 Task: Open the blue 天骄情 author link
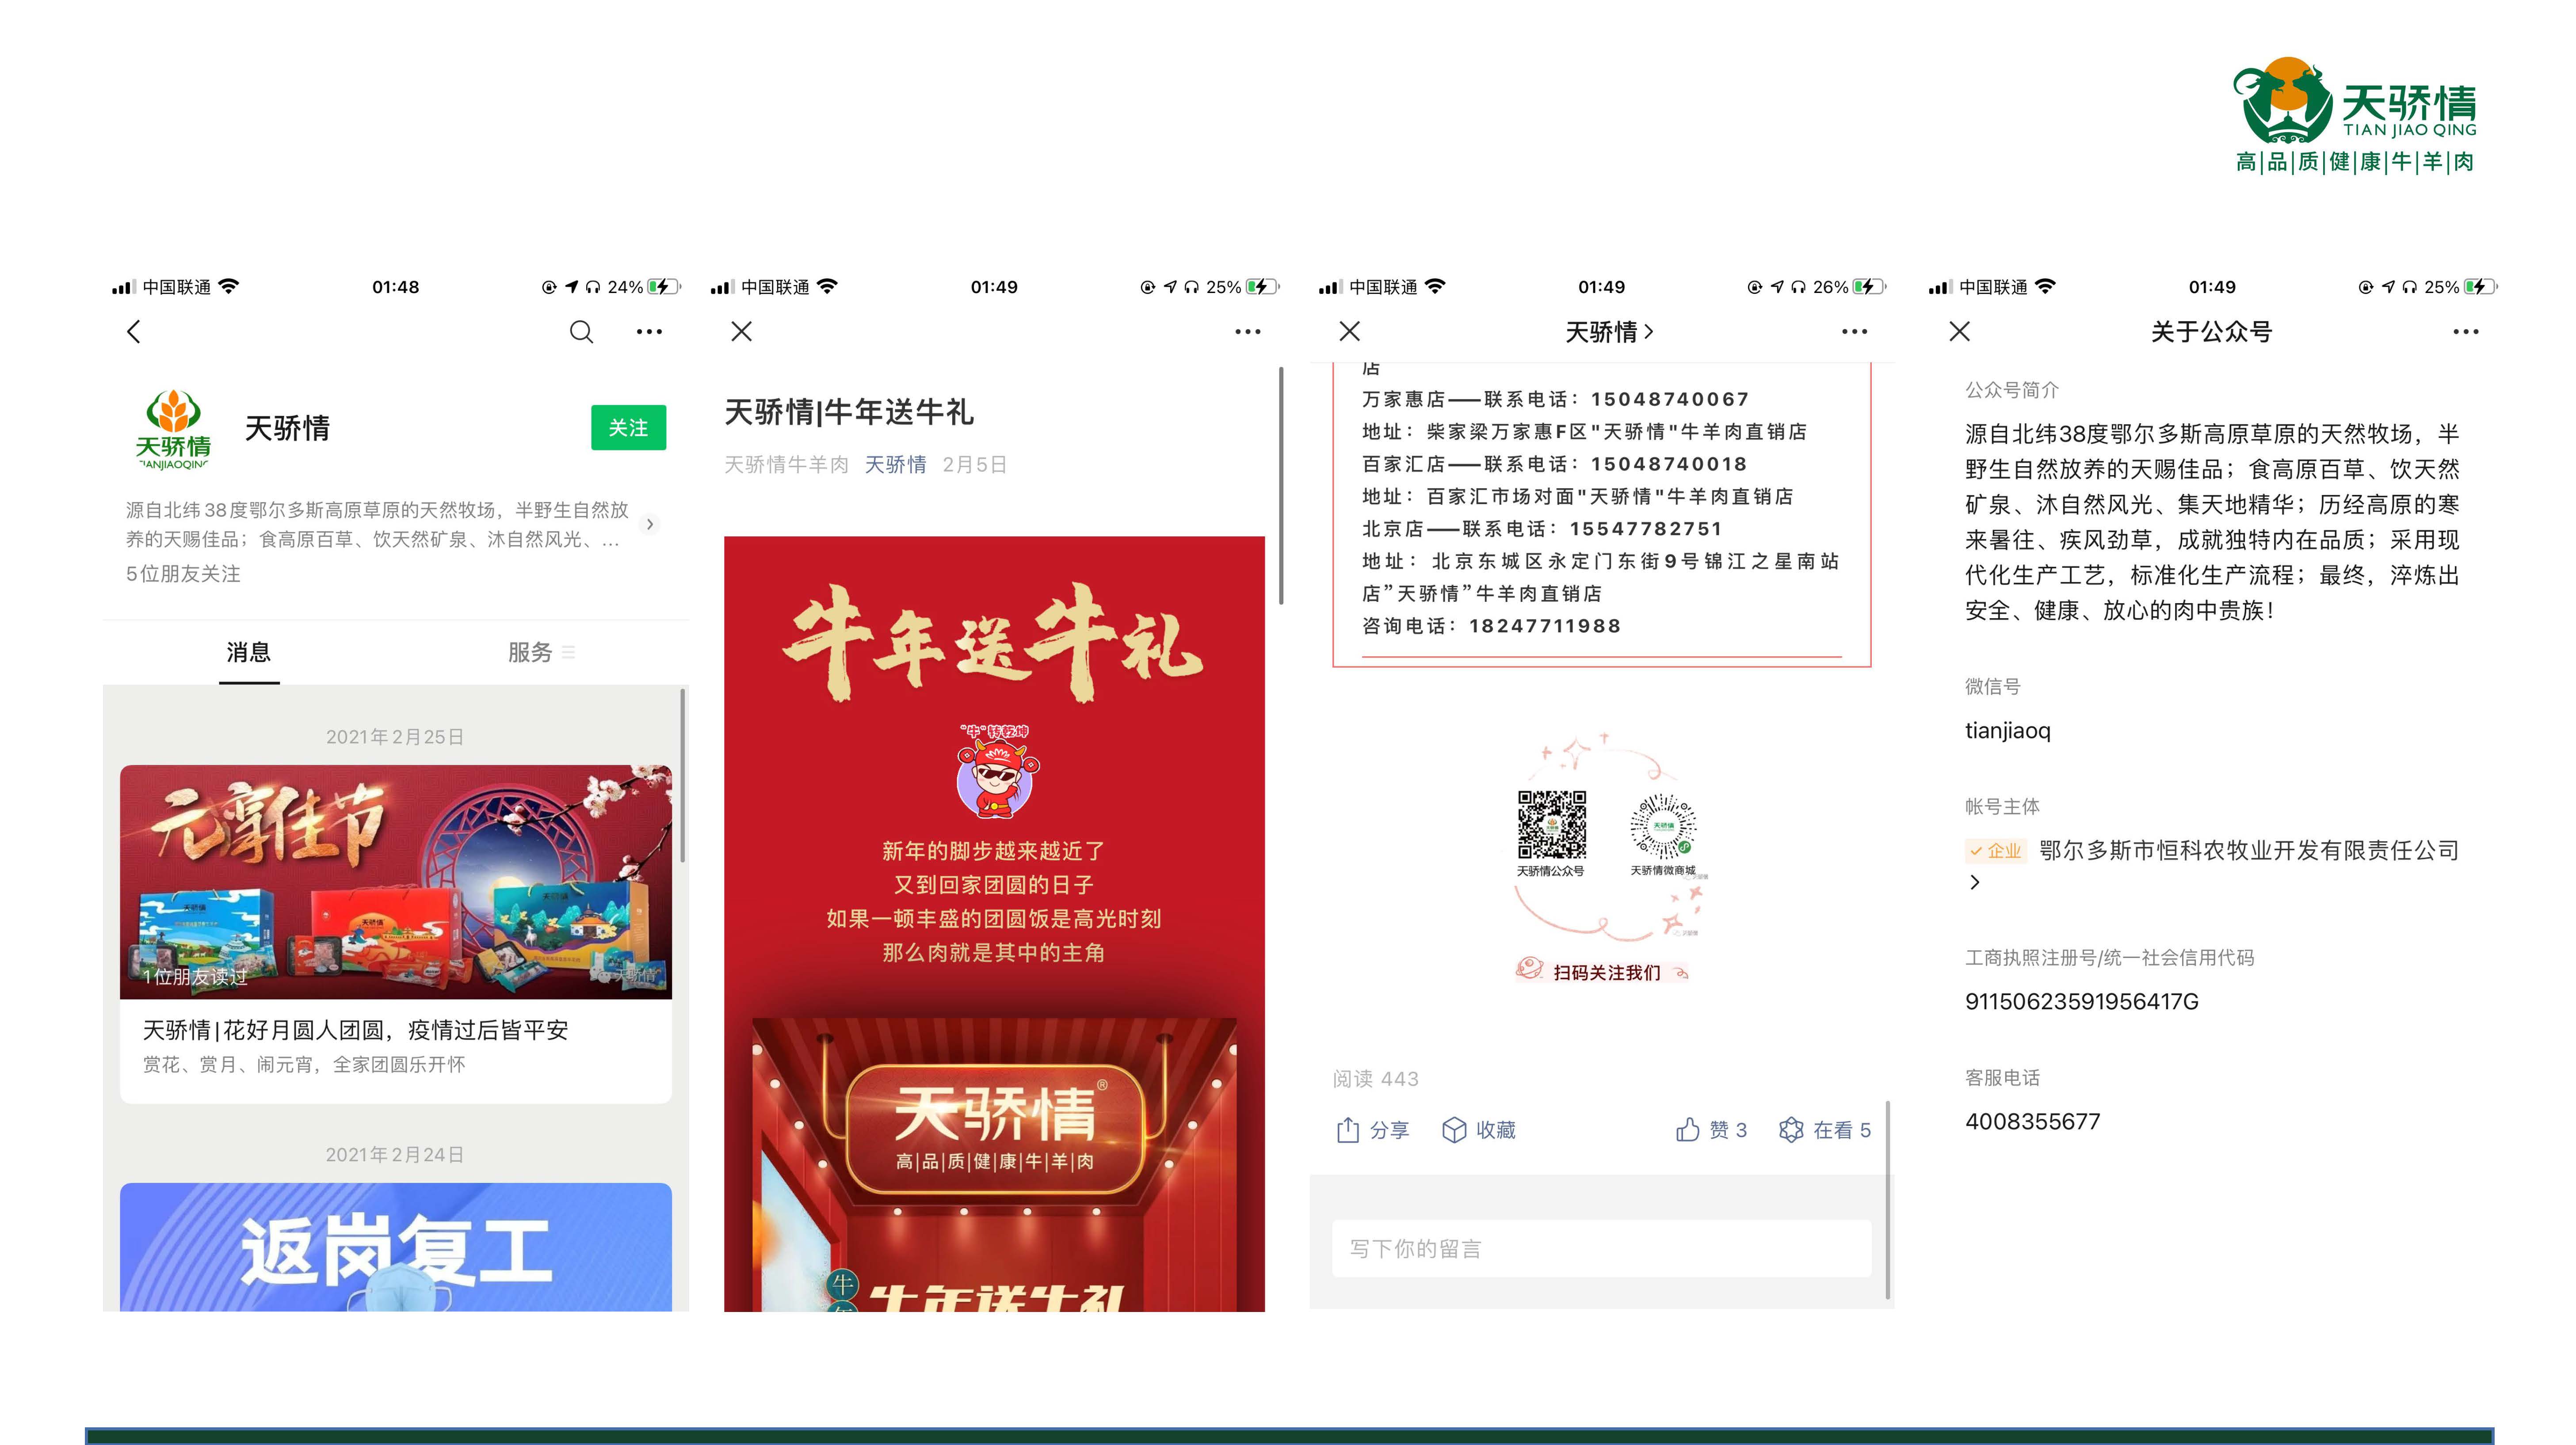[x=895, y=465]
